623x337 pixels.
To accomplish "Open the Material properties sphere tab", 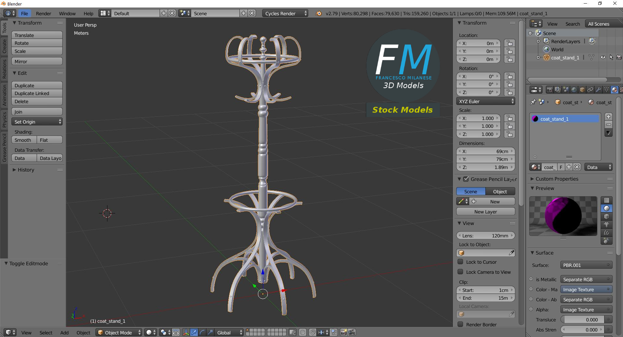I will (615, 90).
